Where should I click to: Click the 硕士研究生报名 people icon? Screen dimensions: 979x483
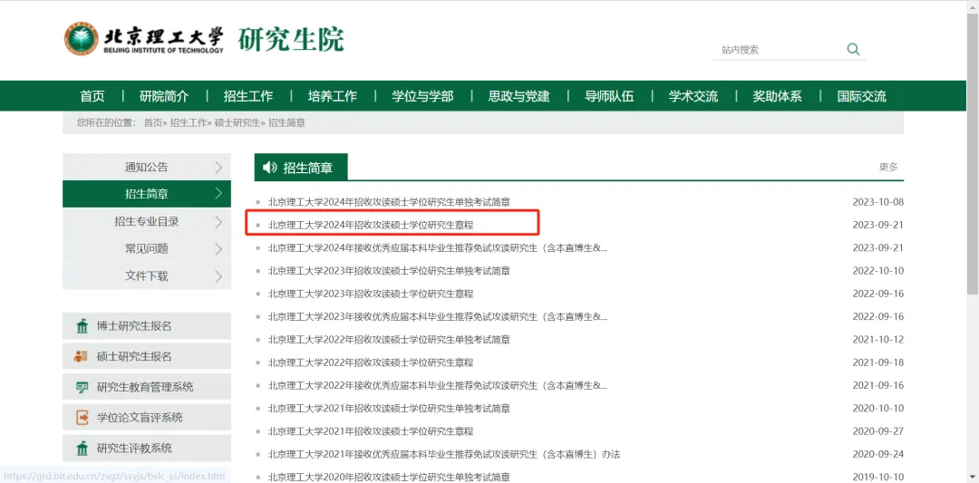(82, 357)
